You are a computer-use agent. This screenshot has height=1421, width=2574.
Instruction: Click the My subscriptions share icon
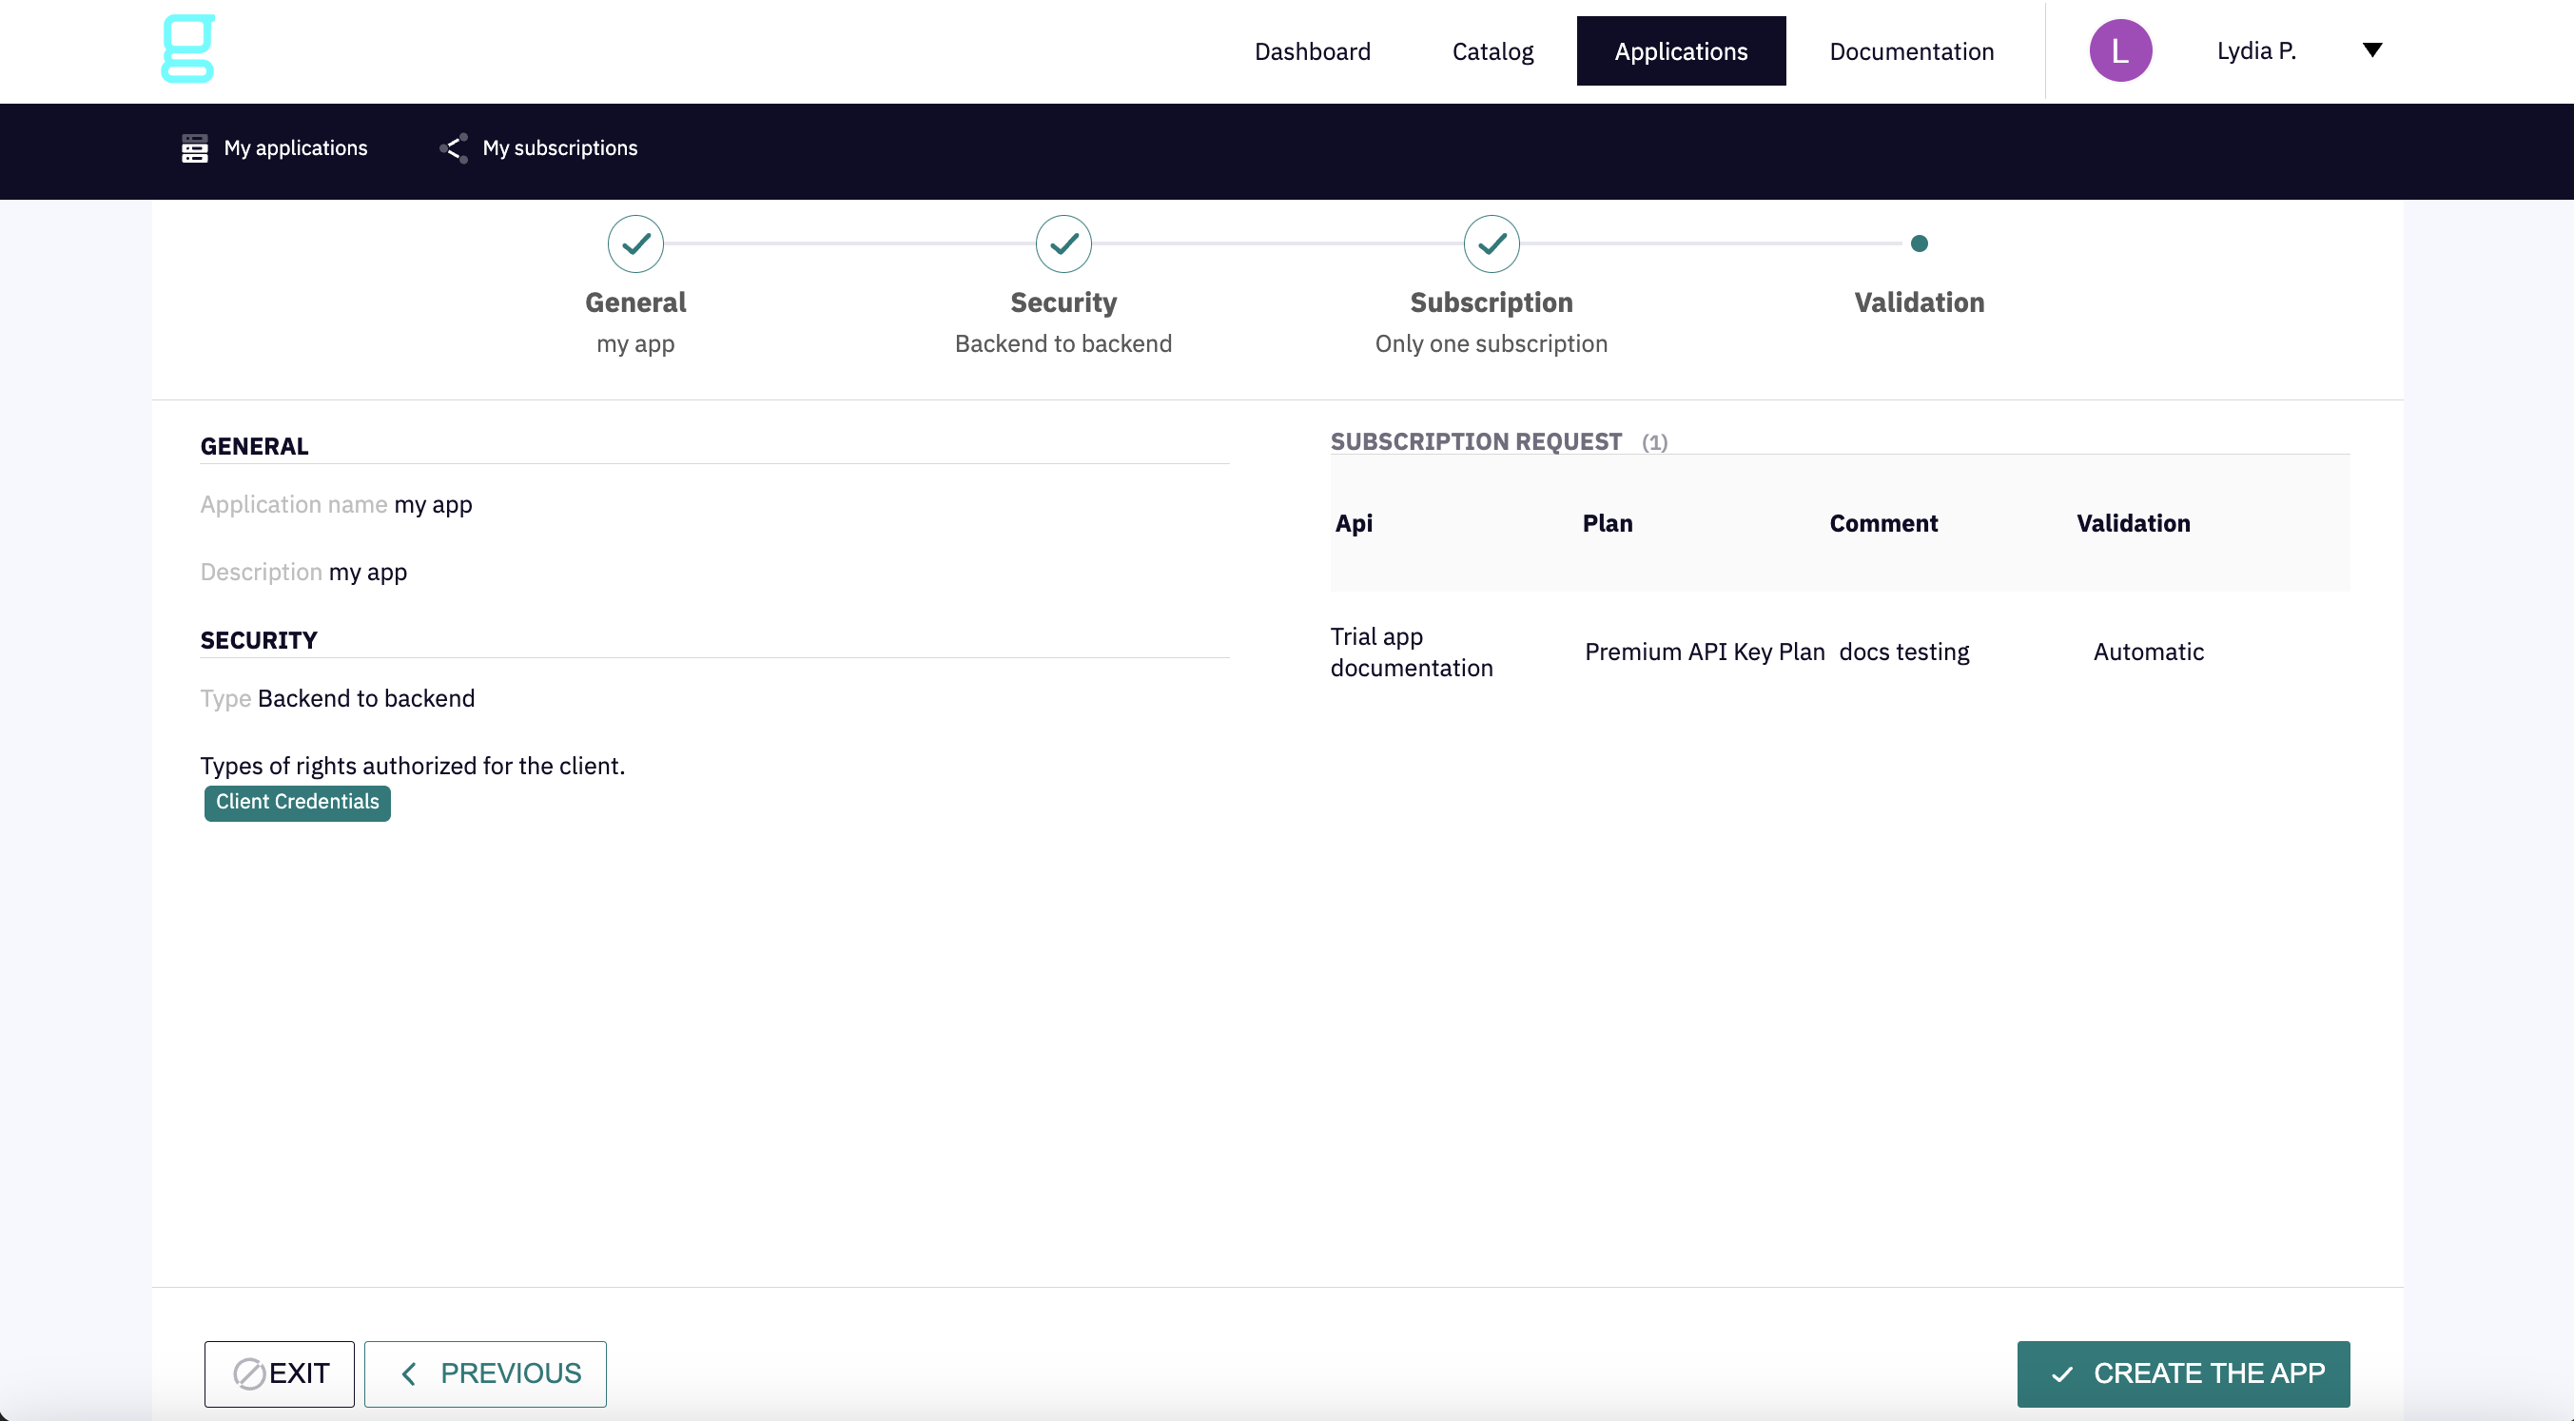[454, 147]
